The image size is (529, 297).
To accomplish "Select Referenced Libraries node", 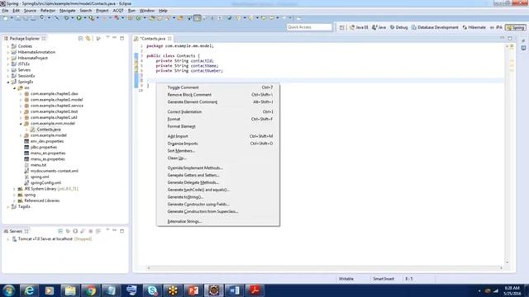I will (x=42, y=200).
